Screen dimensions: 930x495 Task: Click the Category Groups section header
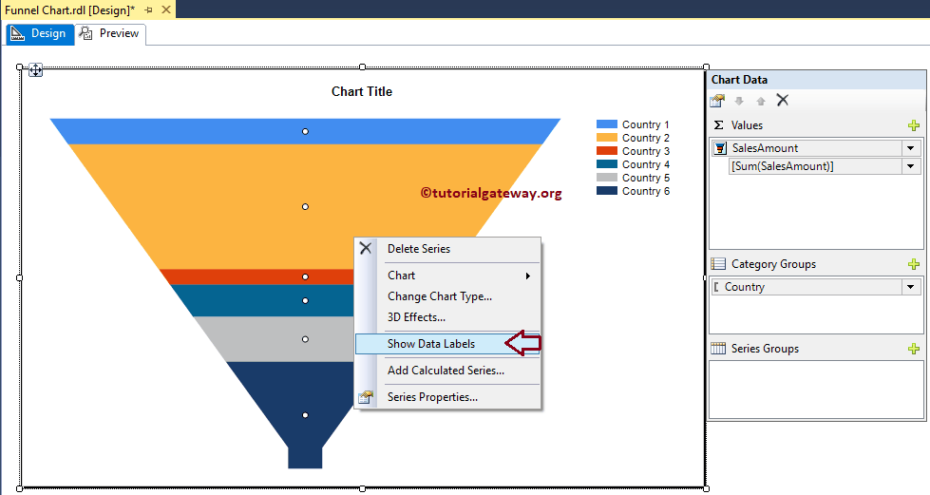[x=773, y=264]
